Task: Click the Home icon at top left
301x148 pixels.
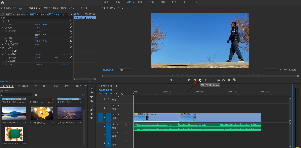Action: pyautogui.click(x=3, y=2)
